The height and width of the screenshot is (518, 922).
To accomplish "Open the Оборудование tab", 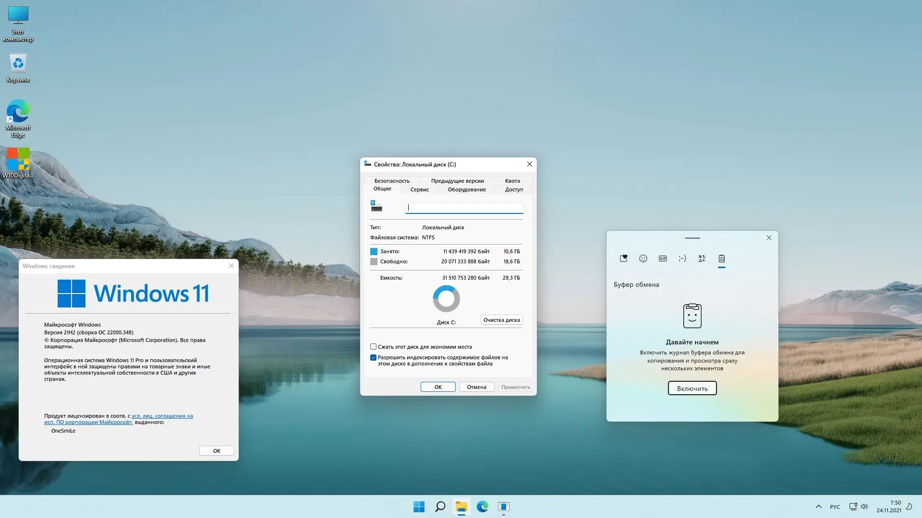I will point(466,189).
